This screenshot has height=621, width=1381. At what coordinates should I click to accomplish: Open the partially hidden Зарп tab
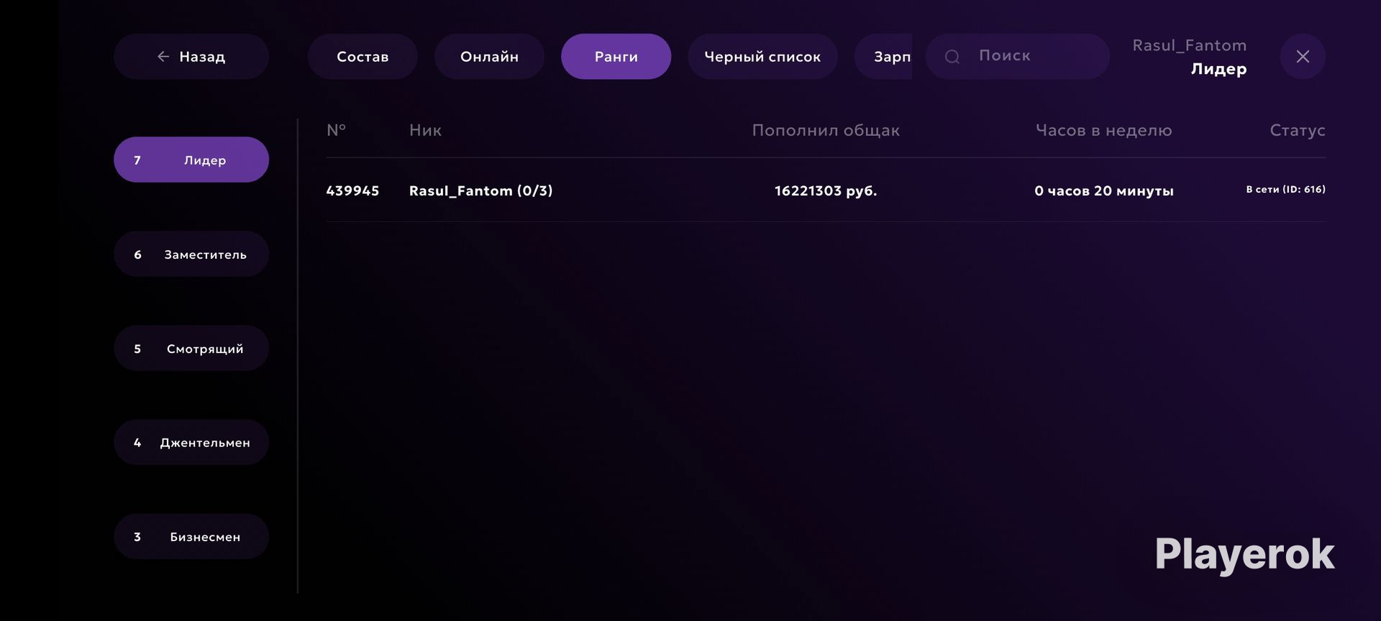click(x=883, y=56)
